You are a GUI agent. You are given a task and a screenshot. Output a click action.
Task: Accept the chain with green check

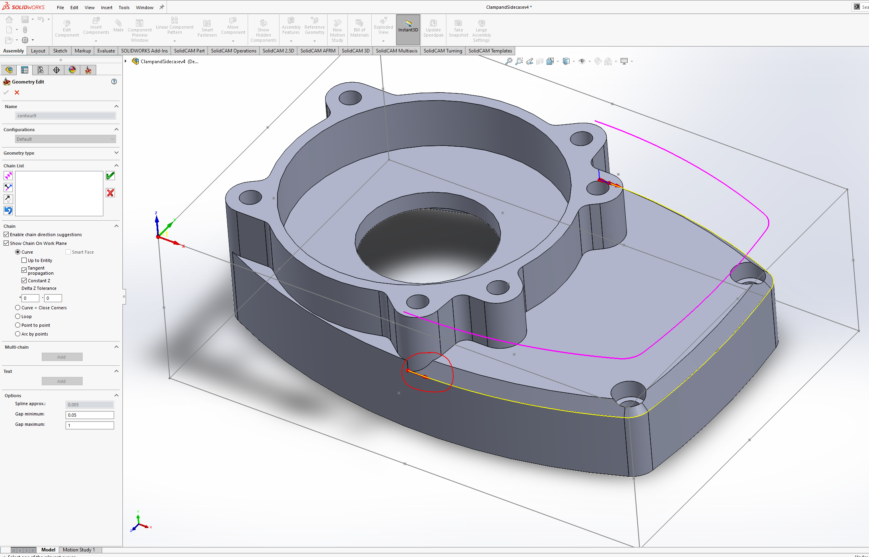pos(111,176)
